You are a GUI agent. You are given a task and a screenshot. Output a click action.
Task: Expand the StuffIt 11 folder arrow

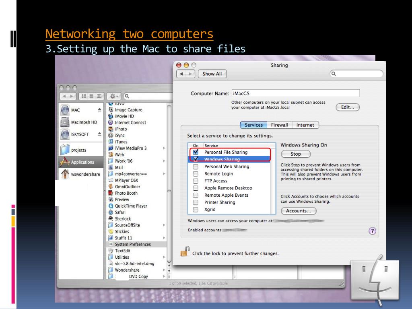click(164, 238)
